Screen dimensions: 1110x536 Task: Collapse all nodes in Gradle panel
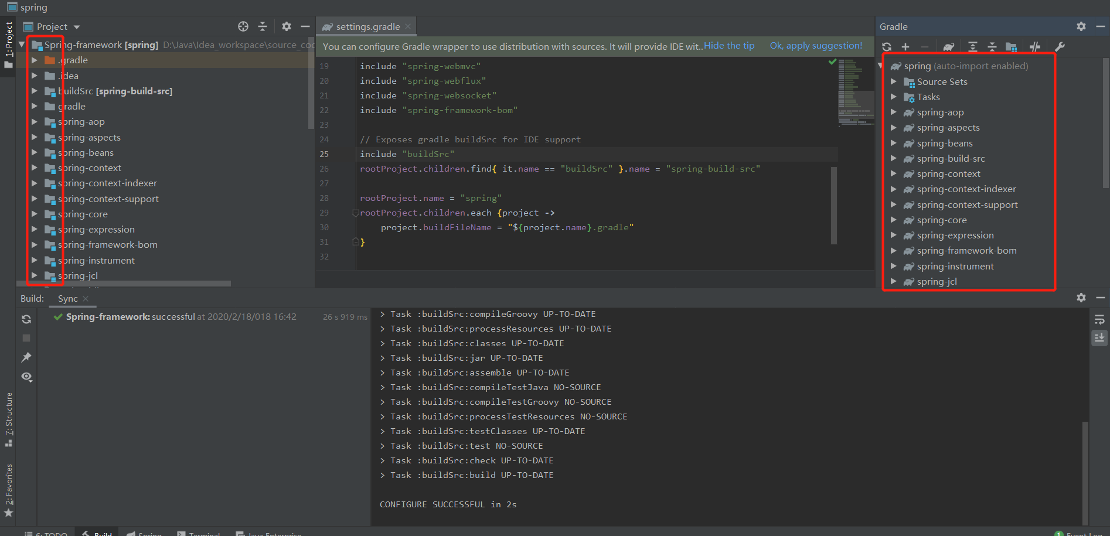(992, 47)
